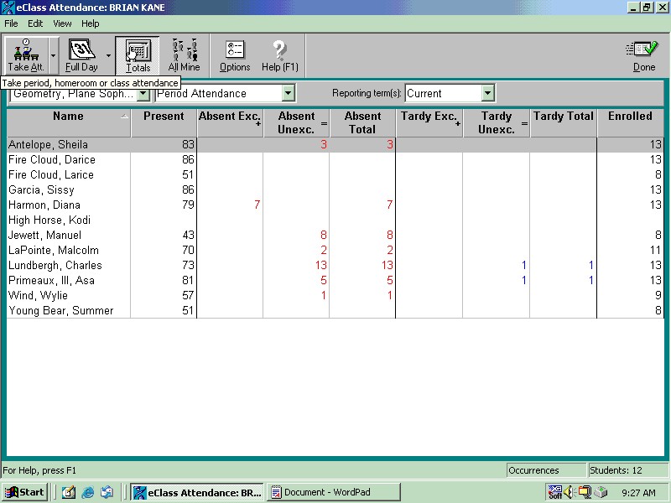The width and height of the screenshot is (671, 503).
Task: Expand the Full Day dropdown arrow
Action: pos(108,55)
